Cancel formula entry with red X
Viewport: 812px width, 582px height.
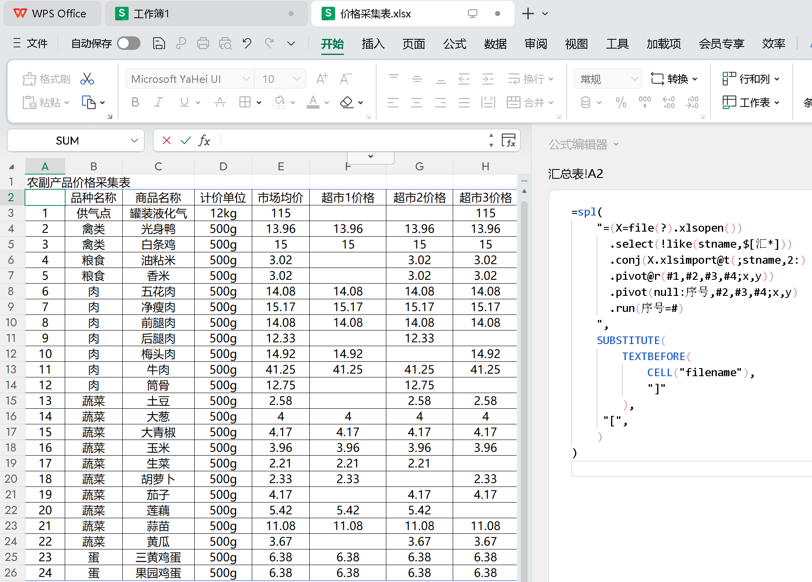(x=167, y=141)
